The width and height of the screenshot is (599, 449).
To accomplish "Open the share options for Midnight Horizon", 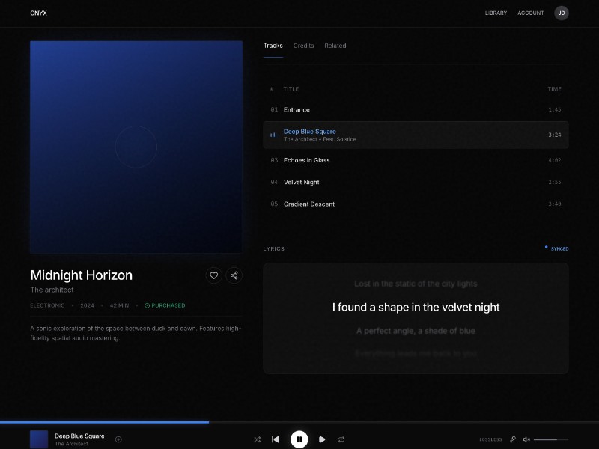I will [x=234, y=275].
